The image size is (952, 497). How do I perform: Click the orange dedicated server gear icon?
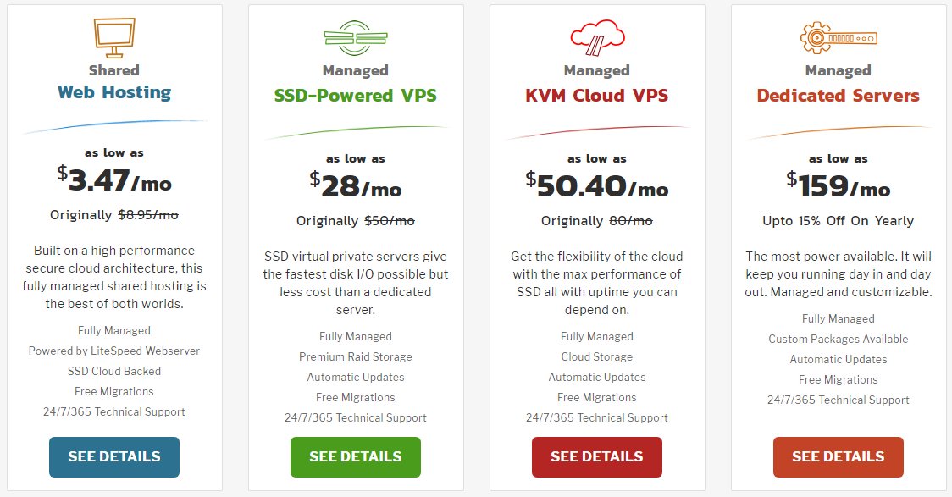(838, 37)
